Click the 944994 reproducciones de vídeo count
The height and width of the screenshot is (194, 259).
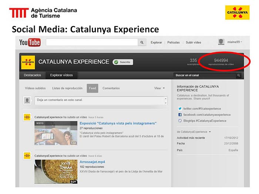click(221, 62)
